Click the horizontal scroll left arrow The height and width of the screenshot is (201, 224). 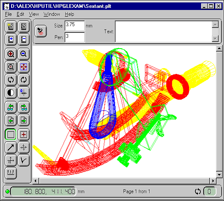35,181
